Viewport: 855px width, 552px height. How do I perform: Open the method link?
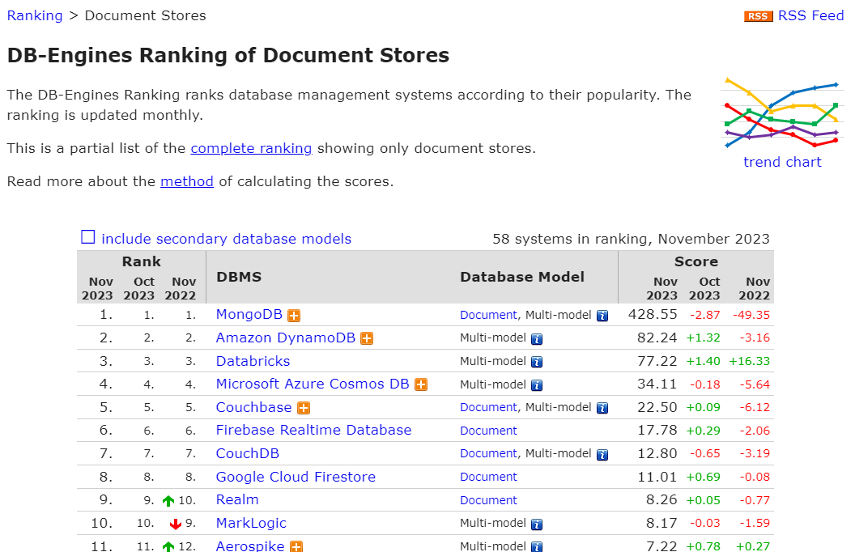pyautogui.click(x=187, y=181)
